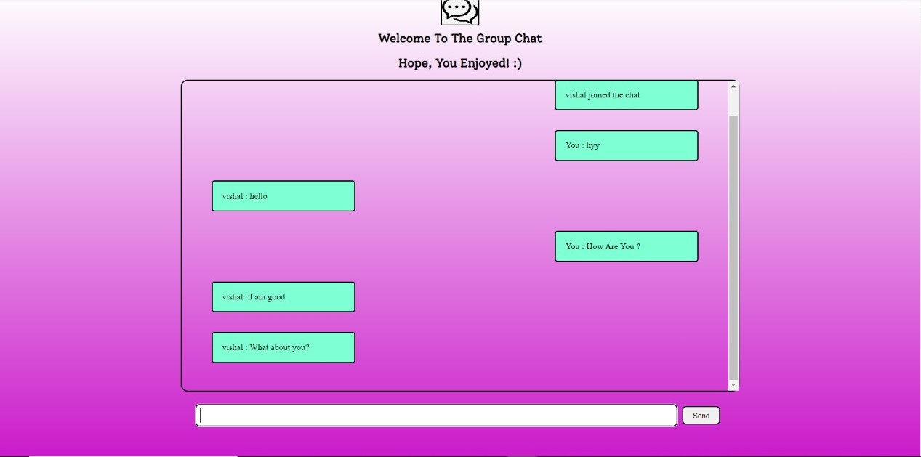Click the border of the chat window
921x457 pixels.
[182, 232]
